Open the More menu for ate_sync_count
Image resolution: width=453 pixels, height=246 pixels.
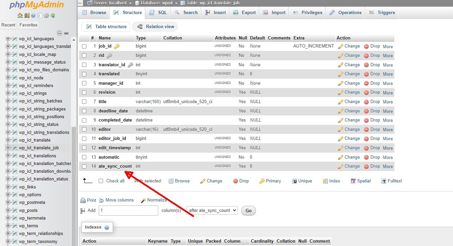click(388, 166)
